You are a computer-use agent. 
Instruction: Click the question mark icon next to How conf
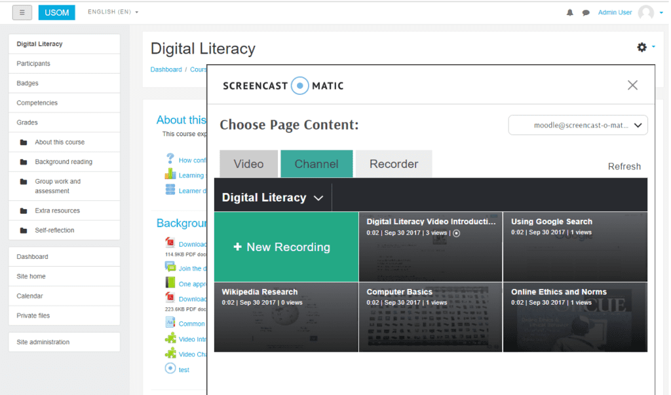pyautogui.click(x=170, y=159)
